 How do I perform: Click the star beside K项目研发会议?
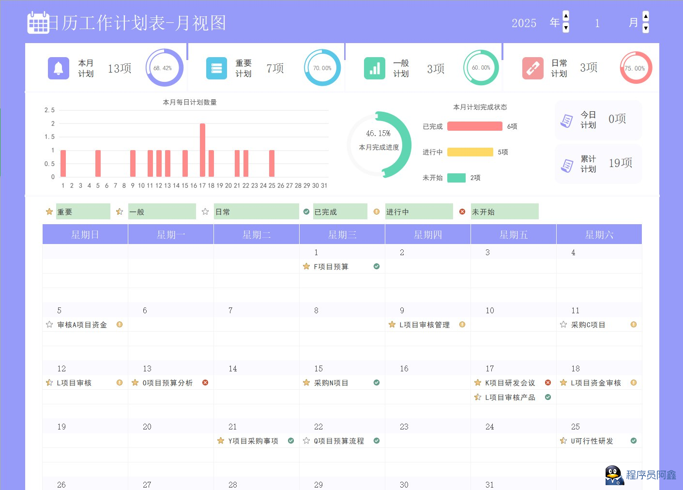point(478,383)
